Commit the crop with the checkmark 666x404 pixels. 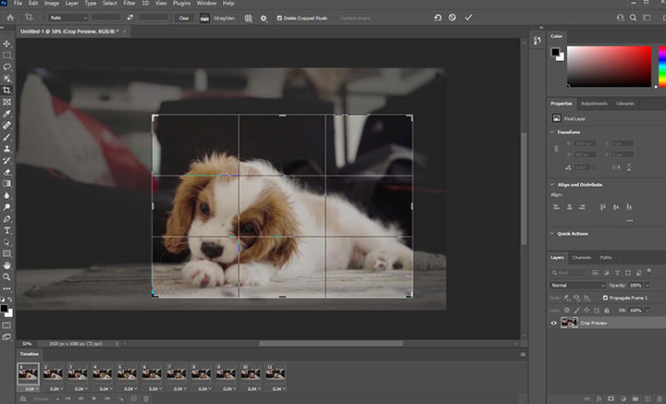468,18
